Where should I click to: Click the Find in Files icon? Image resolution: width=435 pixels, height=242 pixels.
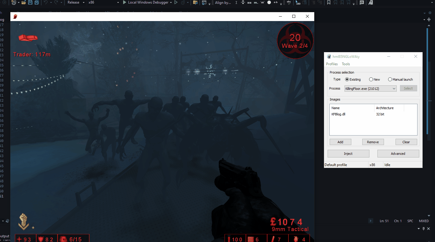pos(195,2)
